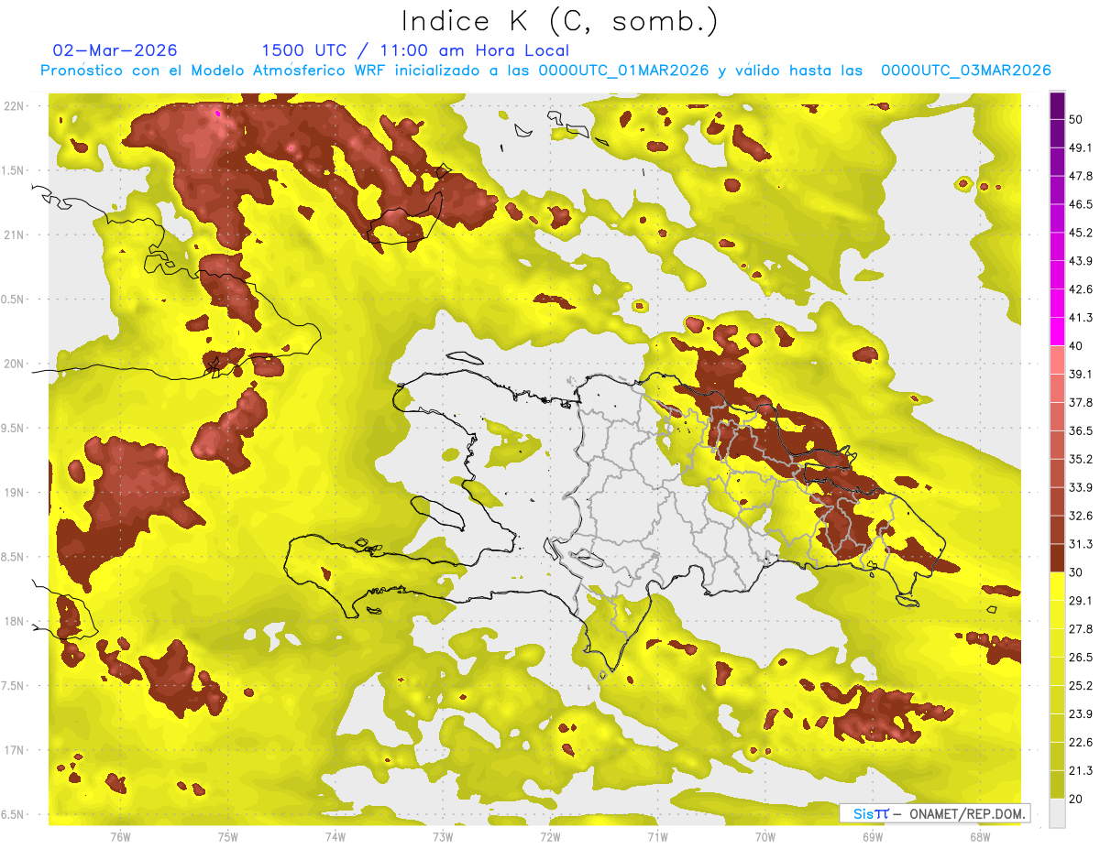This screenshot has width=1100, height=849.
Task: Click the bright magenta swatch between 40 and 41.3
Action: tap(1057, 332)
